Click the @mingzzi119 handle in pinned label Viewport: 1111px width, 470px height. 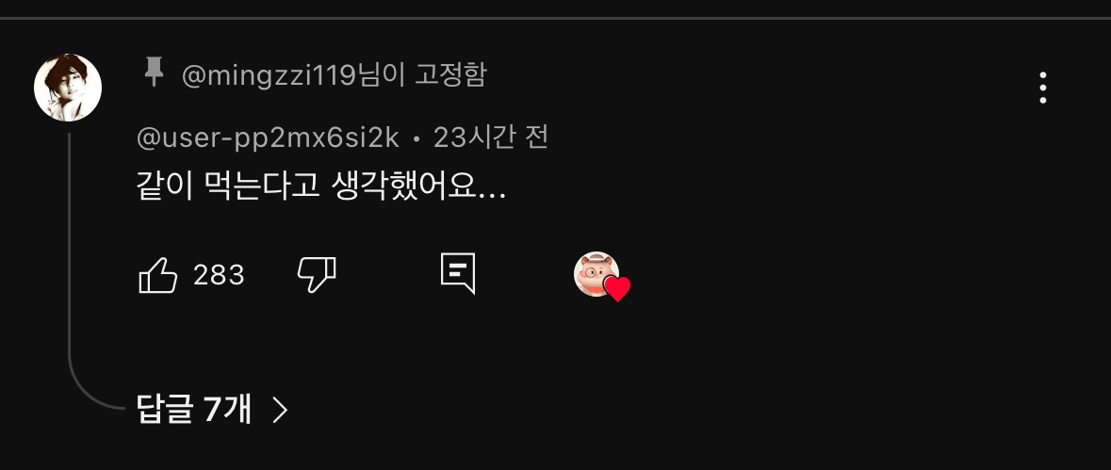click(x=270, y=75)
